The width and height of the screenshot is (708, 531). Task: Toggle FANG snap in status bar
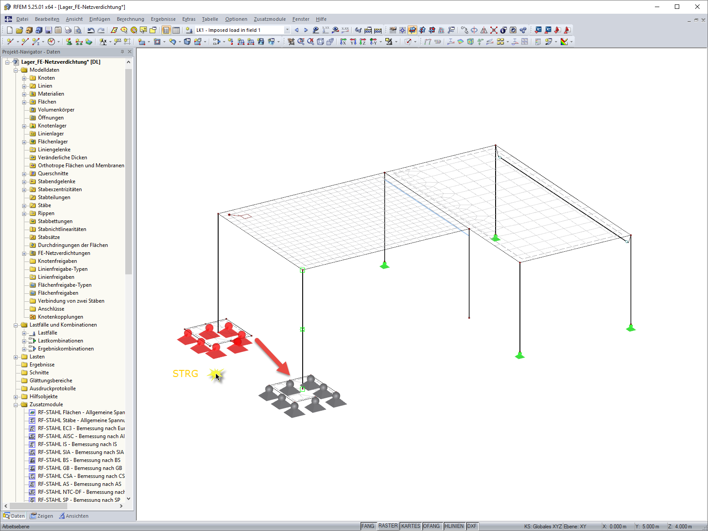tap(368, 526)
